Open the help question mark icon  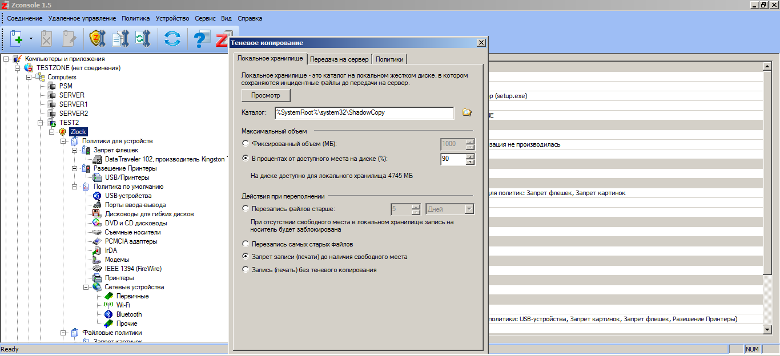[x=202, y=39]
